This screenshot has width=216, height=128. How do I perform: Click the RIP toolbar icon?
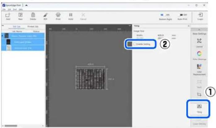tap(45, 15)
